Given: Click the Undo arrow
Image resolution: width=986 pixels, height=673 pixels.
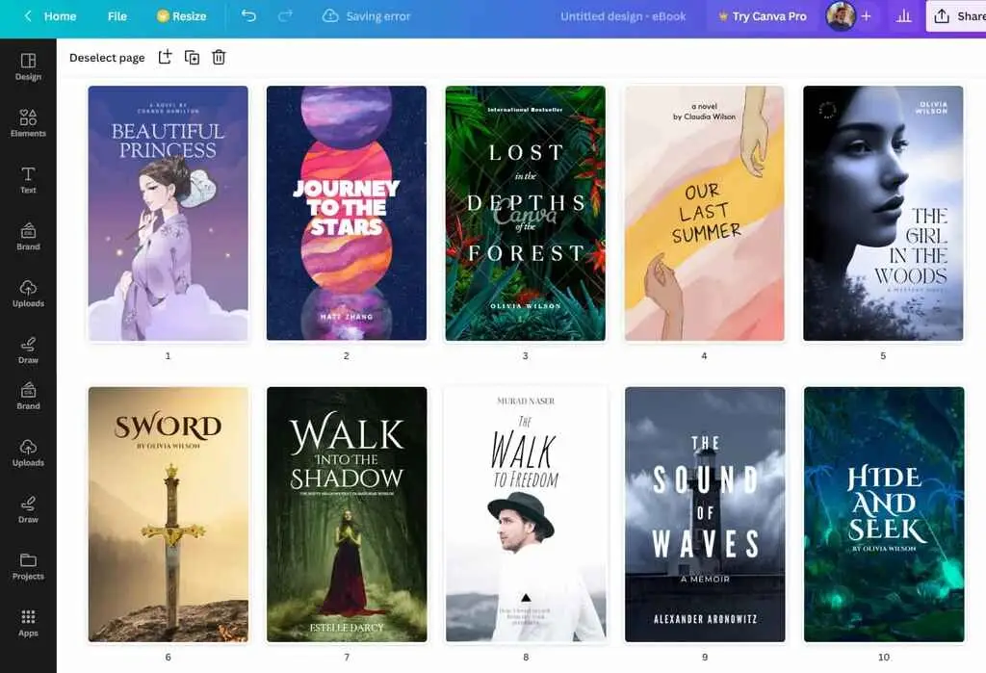Looking at the screenshot, I should (x=248, y=15).
